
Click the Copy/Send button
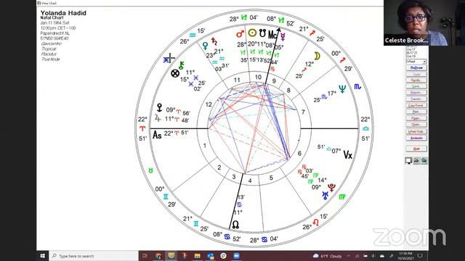(x=416, y=106)
